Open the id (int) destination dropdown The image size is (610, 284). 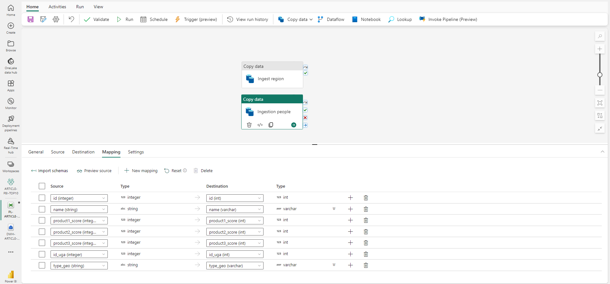tap(235, 198)
